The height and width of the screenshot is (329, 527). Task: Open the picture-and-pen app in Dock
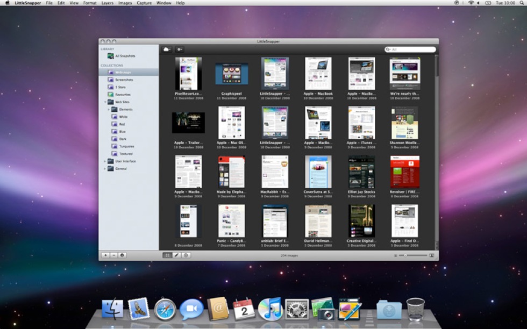coord(350,309)
